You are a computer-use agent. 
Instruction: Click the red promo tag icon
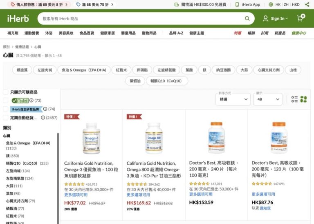point(13,4)
